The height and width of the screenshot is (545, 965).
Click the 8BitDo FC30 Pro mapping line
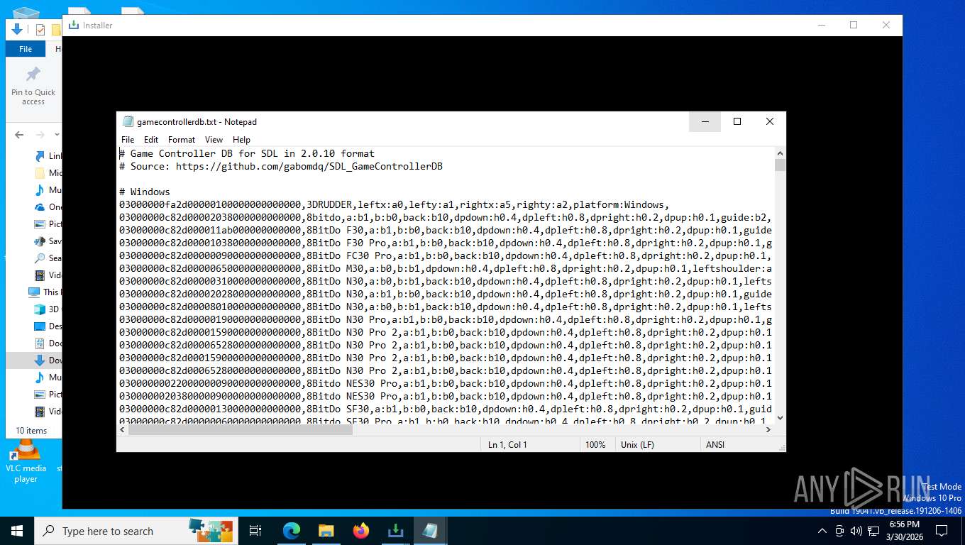[446, 255]
